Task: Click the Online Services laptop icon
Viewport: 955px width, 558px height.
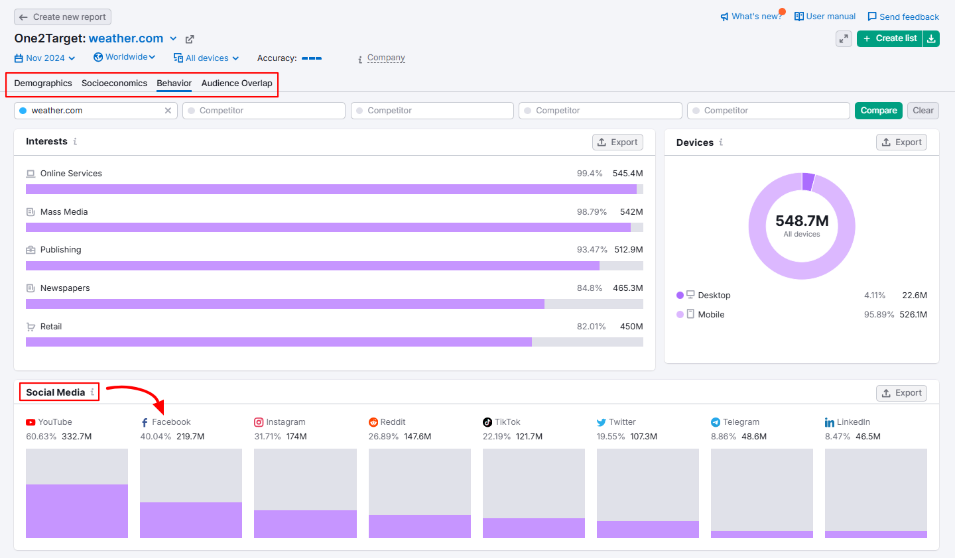Action: coord(31,174)
